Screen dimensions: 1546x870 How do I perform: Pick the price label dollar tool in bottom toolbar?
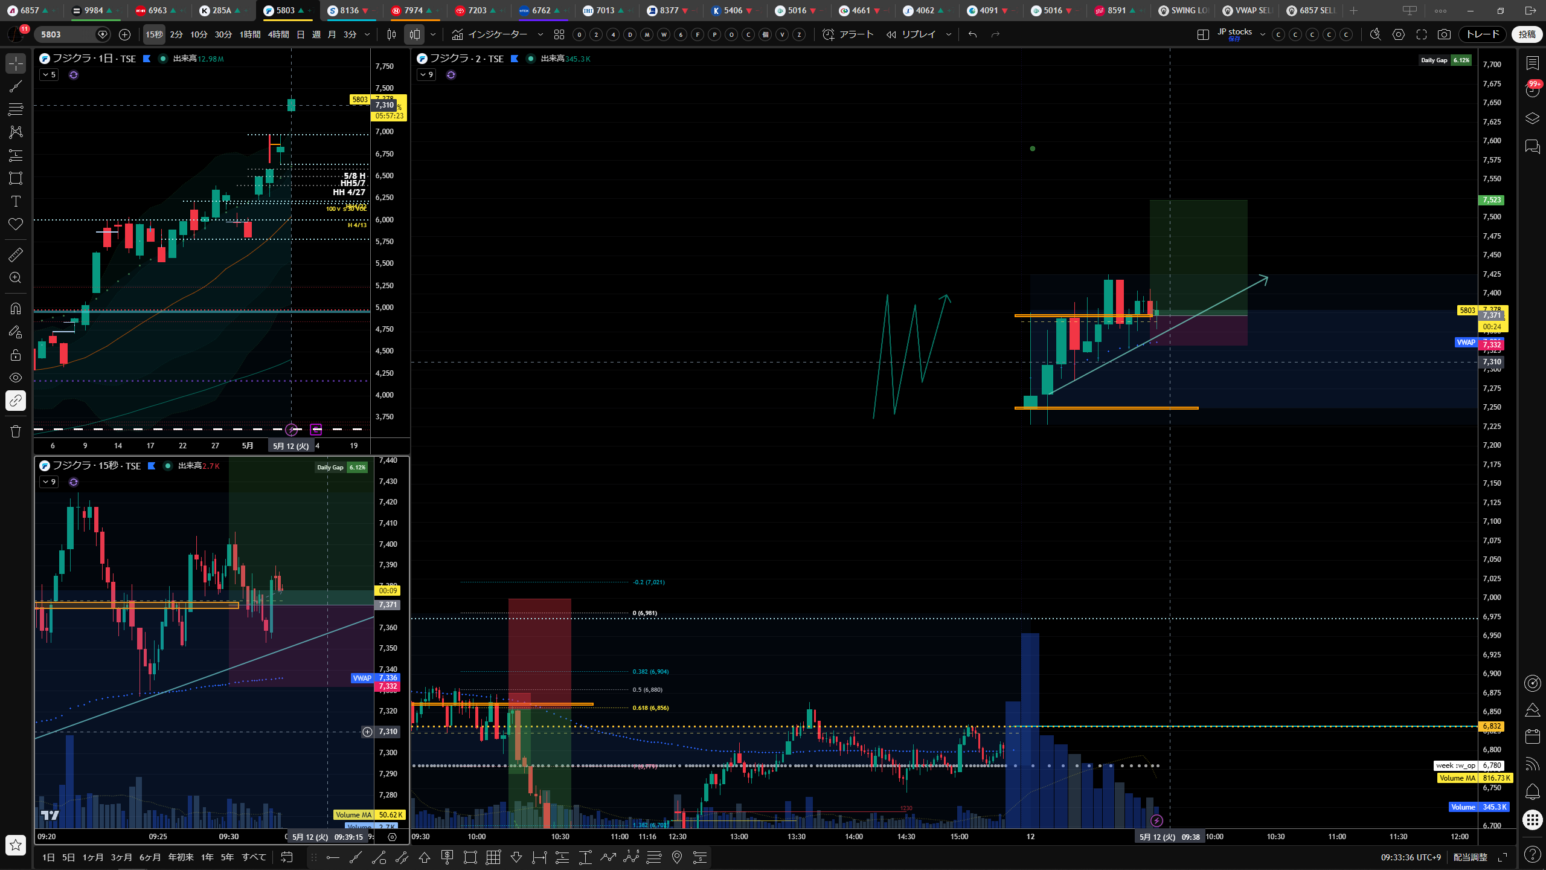point(447,857)
